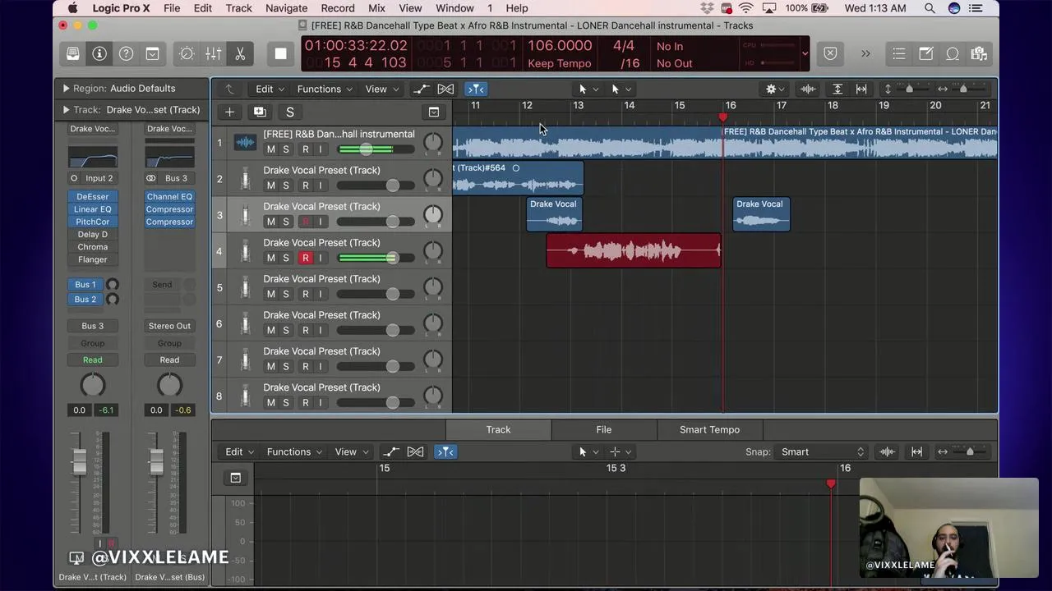Screen dimensions: 1052x591
Task: Open the Mixer button
Action: pos(213,53)
